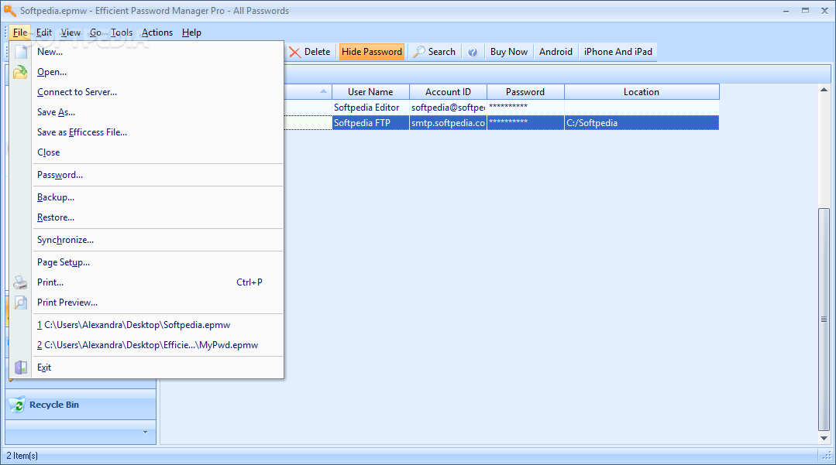Click masked password in Softpedia Editor row

tap(525, 108)
